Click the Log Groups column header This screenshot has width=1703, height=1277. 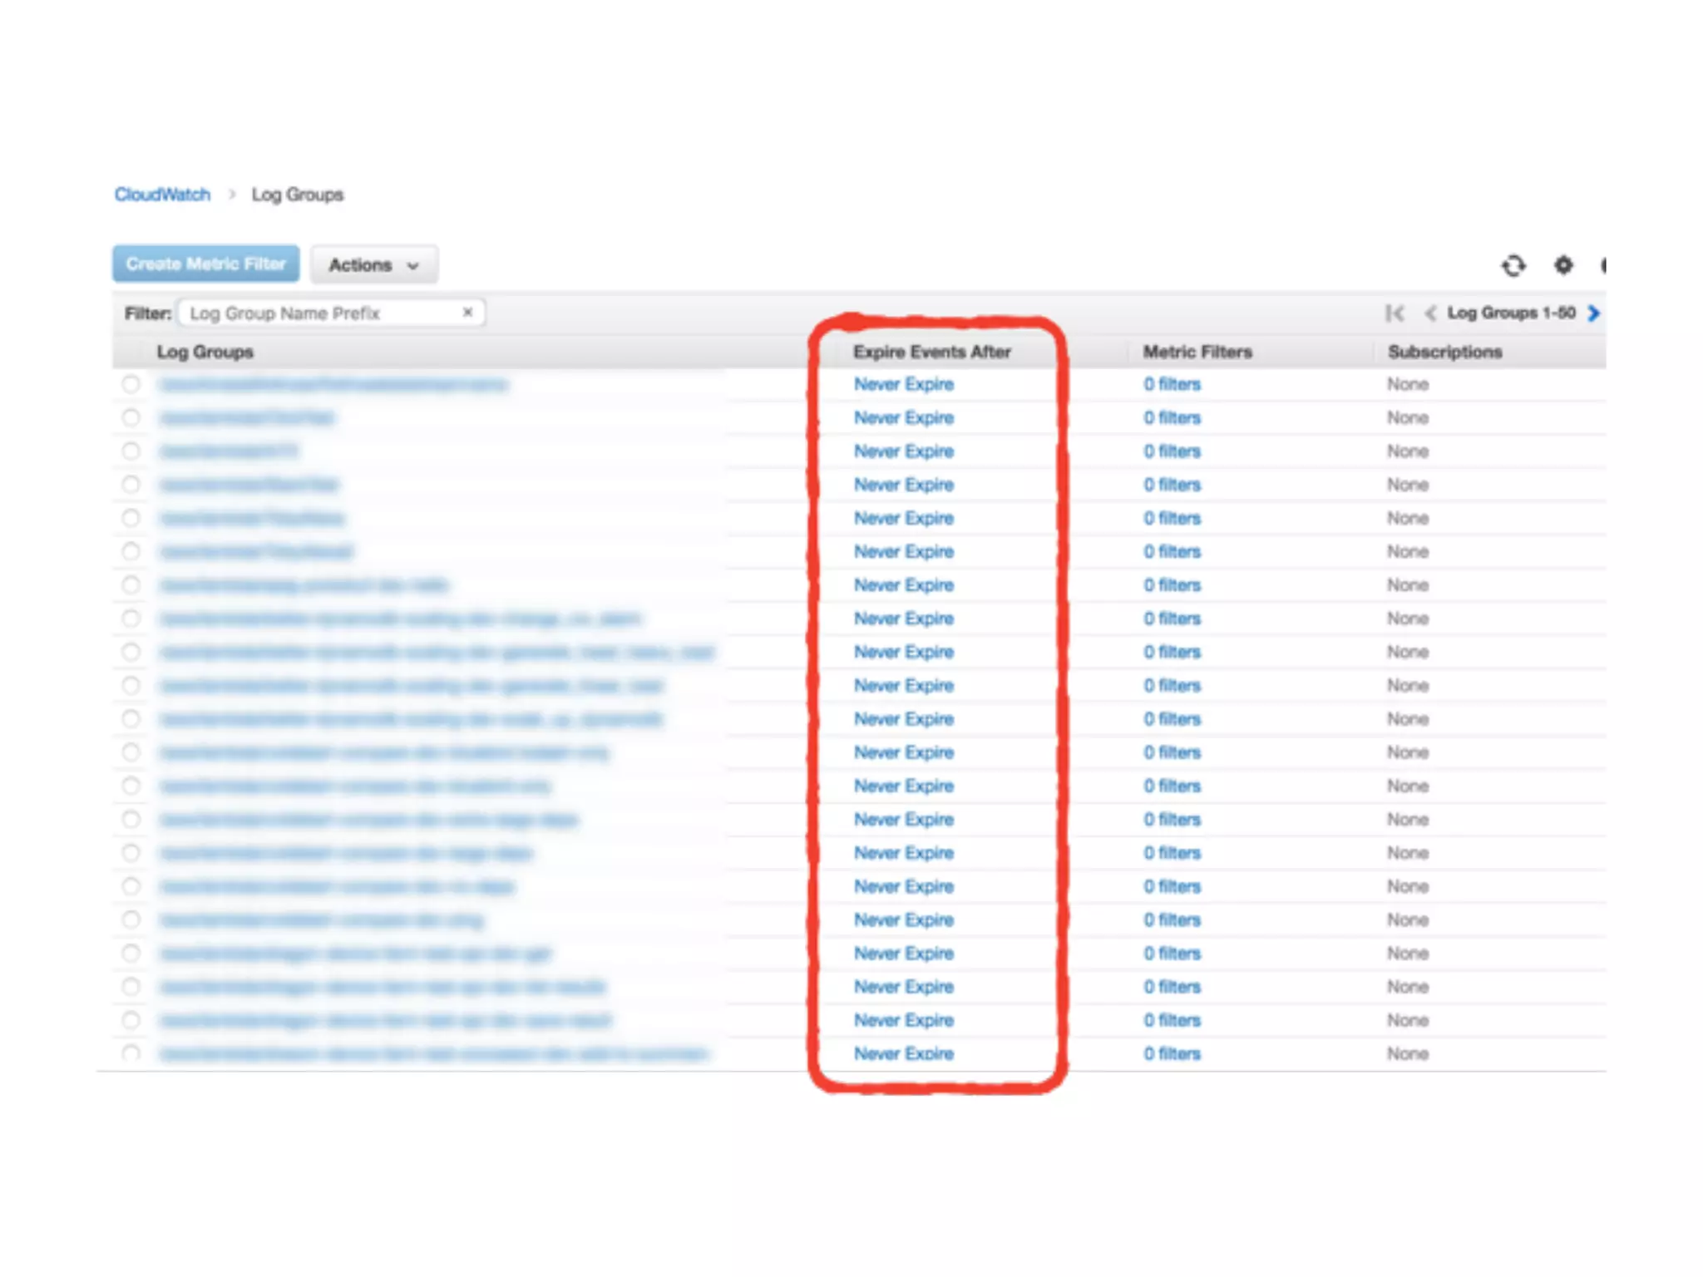(205, 352)
